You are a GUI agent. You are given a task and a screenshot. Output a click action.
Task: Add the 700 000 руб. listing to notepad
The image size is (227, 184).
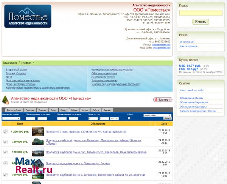point(5,175)
